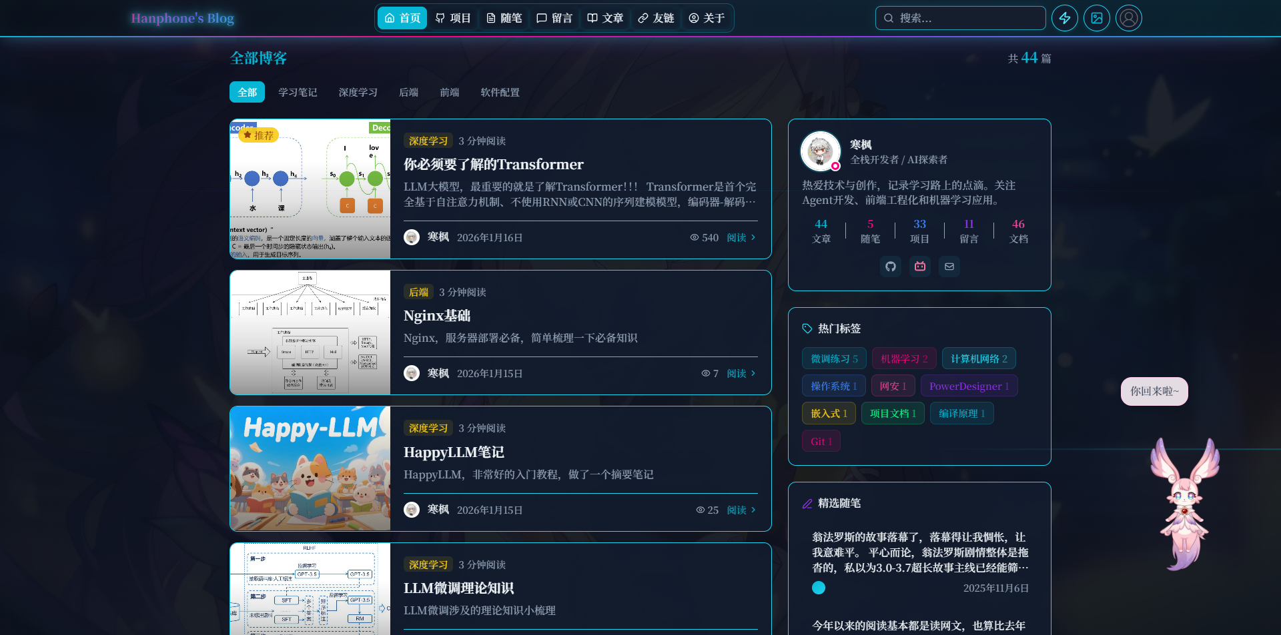The width and height of the screenshot is (1281, 635).
Task: Click the 33 项目 stat in profile
Action: pyautogui.click(x=919, y=231)
